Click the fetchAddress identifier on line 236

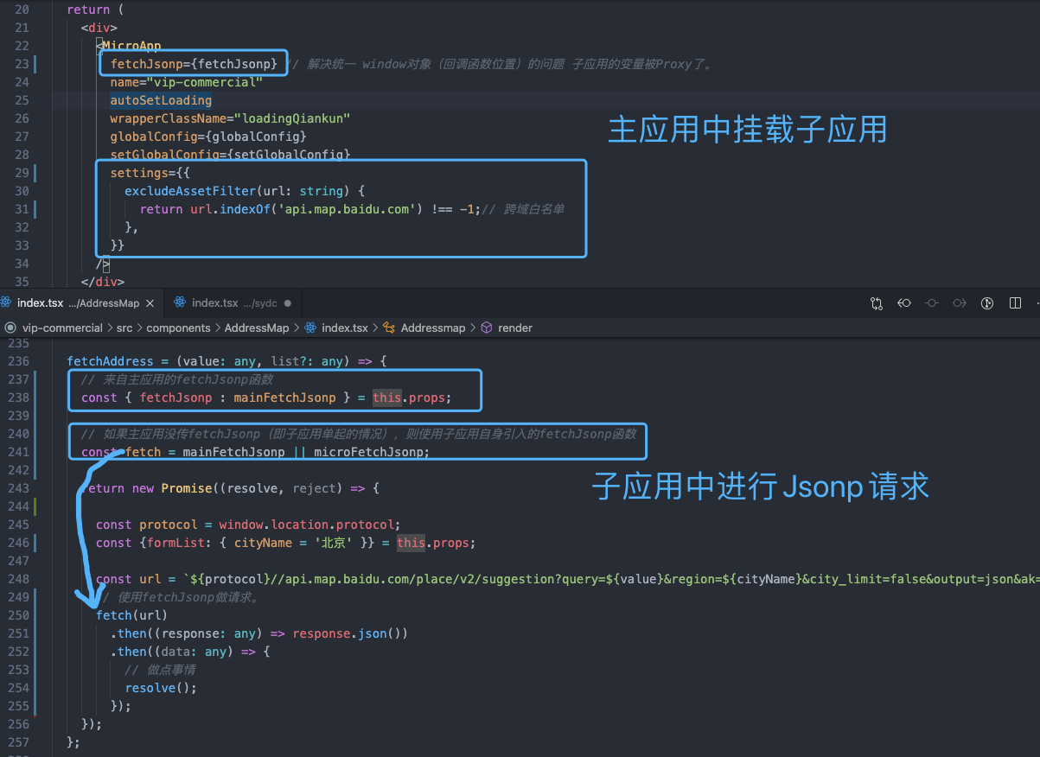click(110, 361)
